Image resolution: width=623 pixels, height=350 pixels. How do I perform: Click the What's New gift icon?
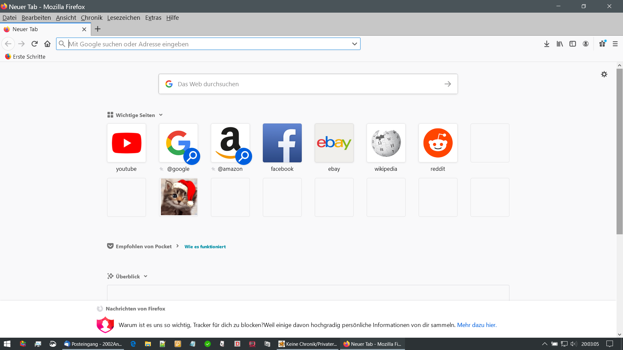coord(602,44)
